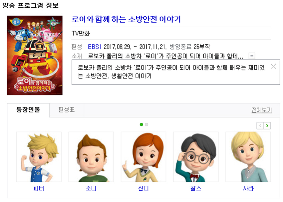Open the 전체보기 link
Image resolution: width=283 pixels, height=202 pixels.
(x=261, y=110)
